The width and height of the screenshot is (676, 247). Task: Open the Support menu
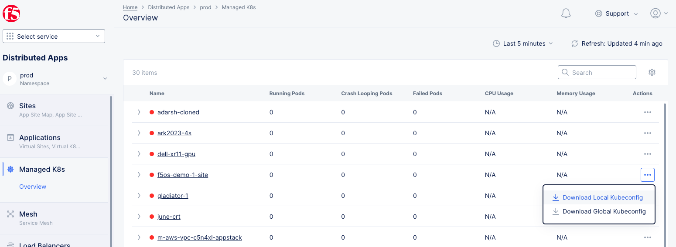[x=617, y=13]
